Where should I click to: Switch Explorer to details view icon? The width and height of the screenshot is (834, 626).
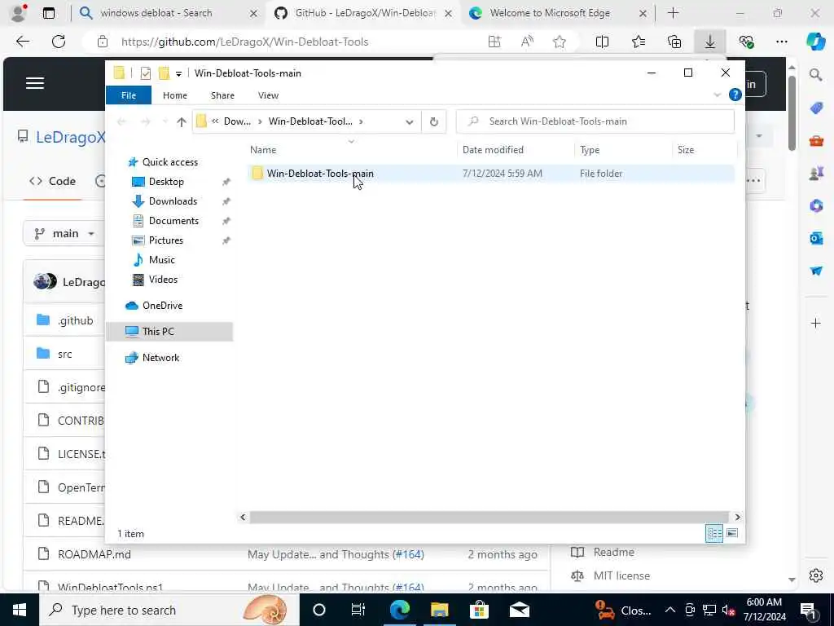[713, 533]
